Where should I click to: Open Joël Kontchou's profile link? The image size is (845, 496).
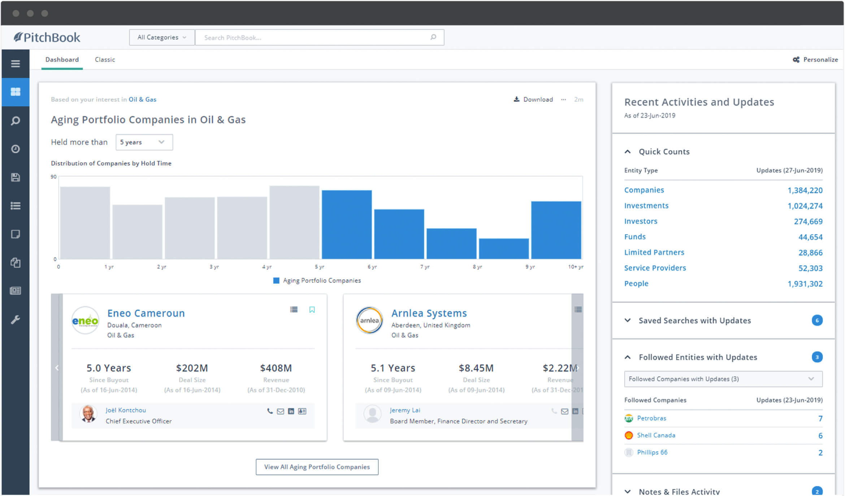126,410
